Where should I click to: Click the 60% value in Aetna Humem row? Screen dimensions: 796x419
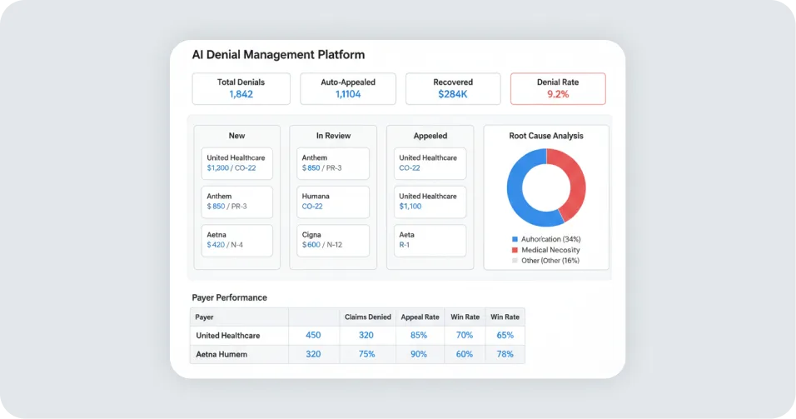[x=465, y=354]
